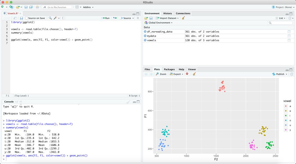Expand the mydata object toggle
The width and height of the screenshot is (296, 164).
click(145, 36)
